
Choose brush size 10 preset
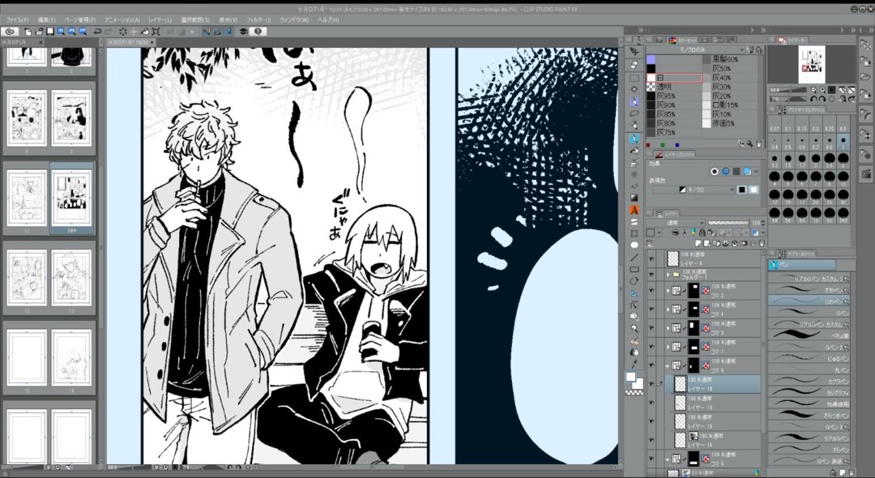(x=843, y=178)
